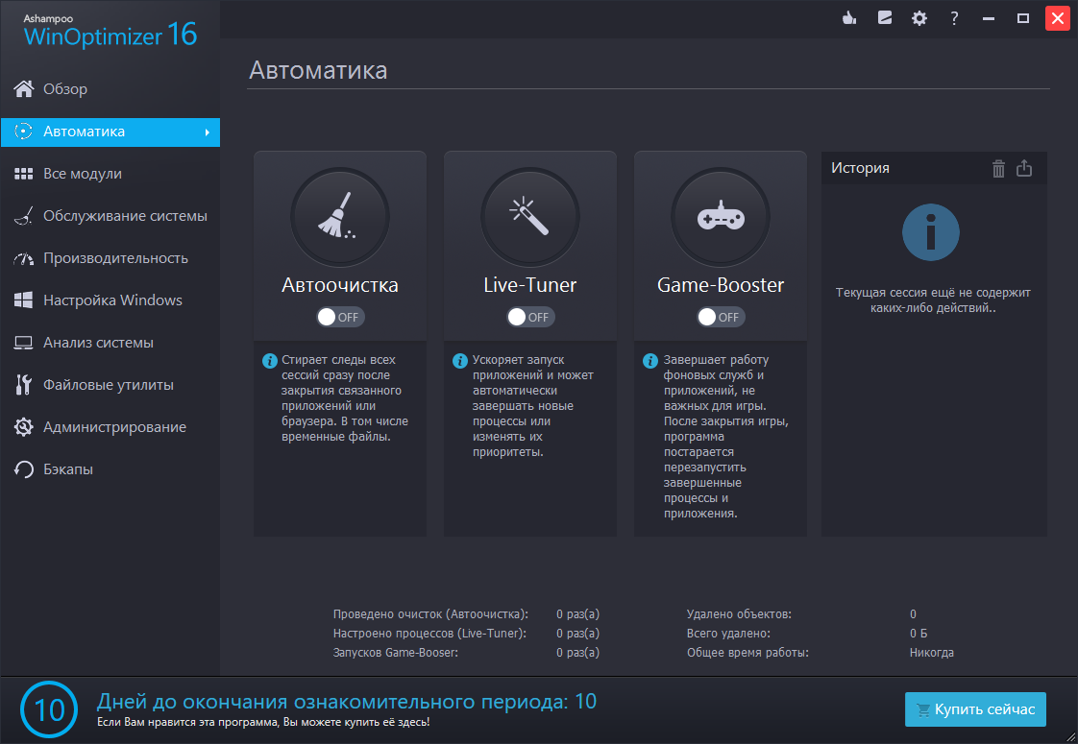Click the window resize grip corner
This screenshot has height=744, width=1078.
click(x=1070, y=736)
